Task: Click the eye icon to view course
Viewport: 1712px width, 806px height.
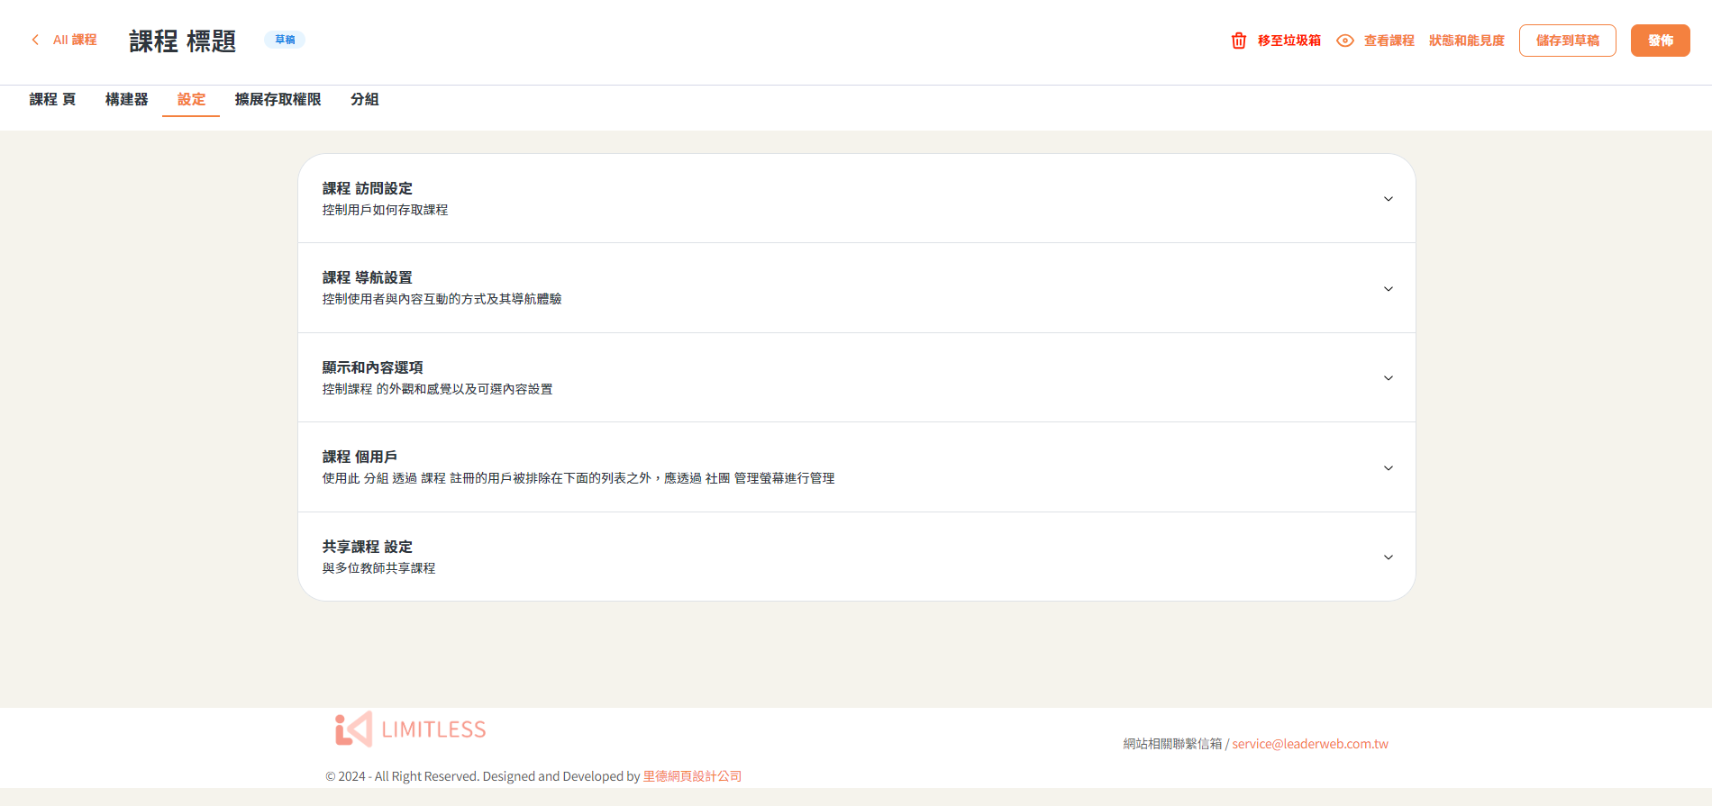Action: click(1344, 41)
